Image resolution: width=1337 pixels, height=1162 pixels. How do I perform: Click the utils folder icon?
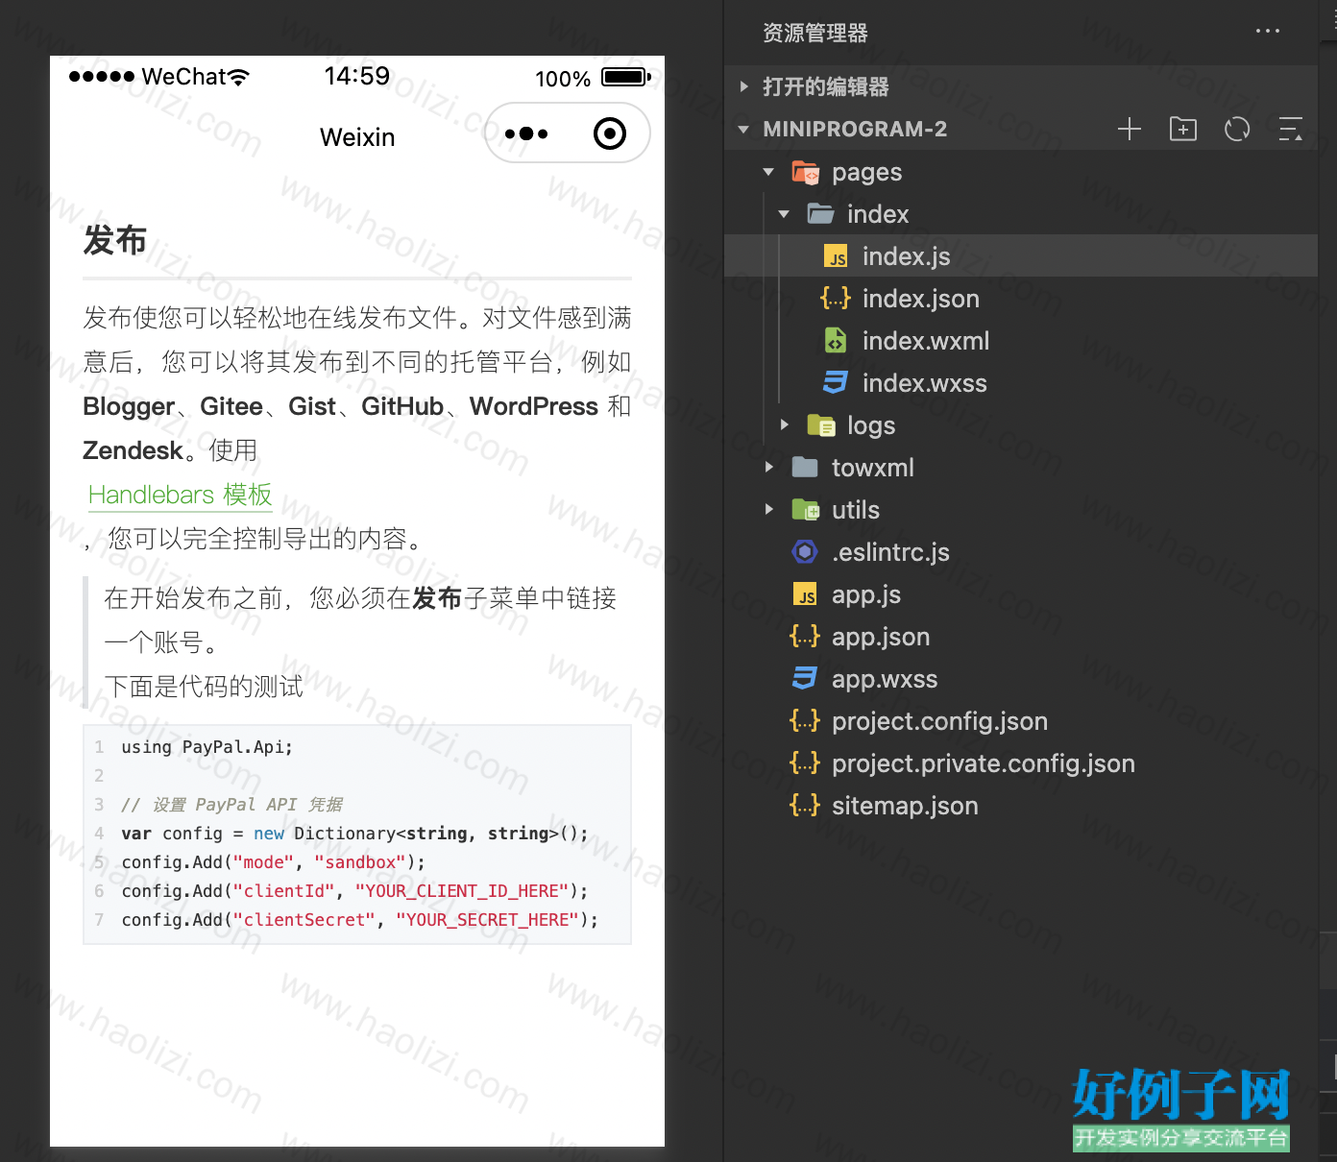[805, 510]
